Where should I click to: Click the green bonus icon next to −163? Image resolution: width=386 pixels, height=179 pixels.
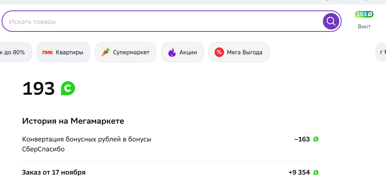pyautogui.click(x=316, y=139)
